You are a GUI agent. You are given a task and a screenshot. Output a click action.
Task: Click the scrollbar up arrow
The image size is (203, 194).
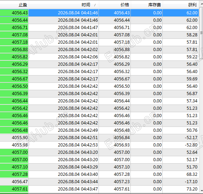click(201, 4)
